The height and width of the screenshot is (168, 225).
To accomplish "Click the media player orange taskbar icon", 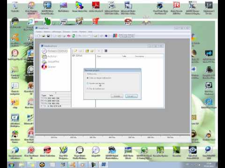I will 82,165.
